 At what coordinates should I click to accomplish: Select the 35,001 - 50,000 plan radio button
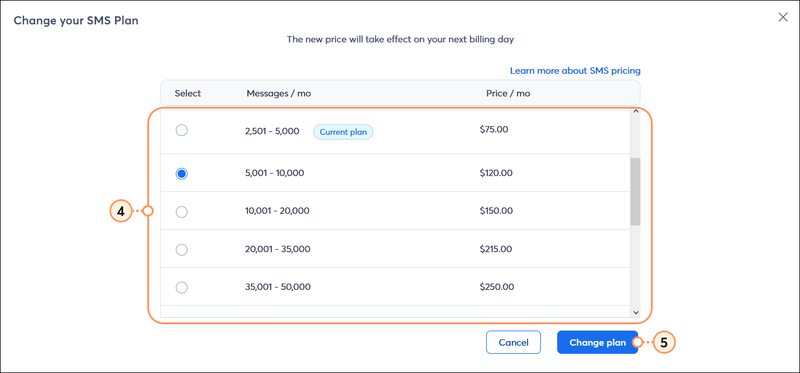pyautogui.click(x=182, y=288)
